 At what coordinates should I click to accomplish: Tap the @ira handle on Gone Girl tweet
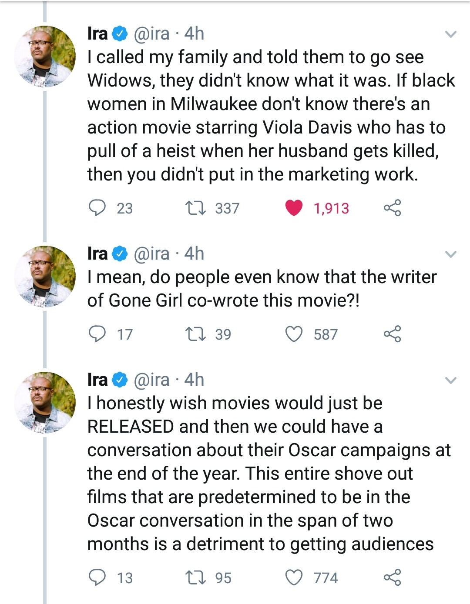(x=151, y=254)
